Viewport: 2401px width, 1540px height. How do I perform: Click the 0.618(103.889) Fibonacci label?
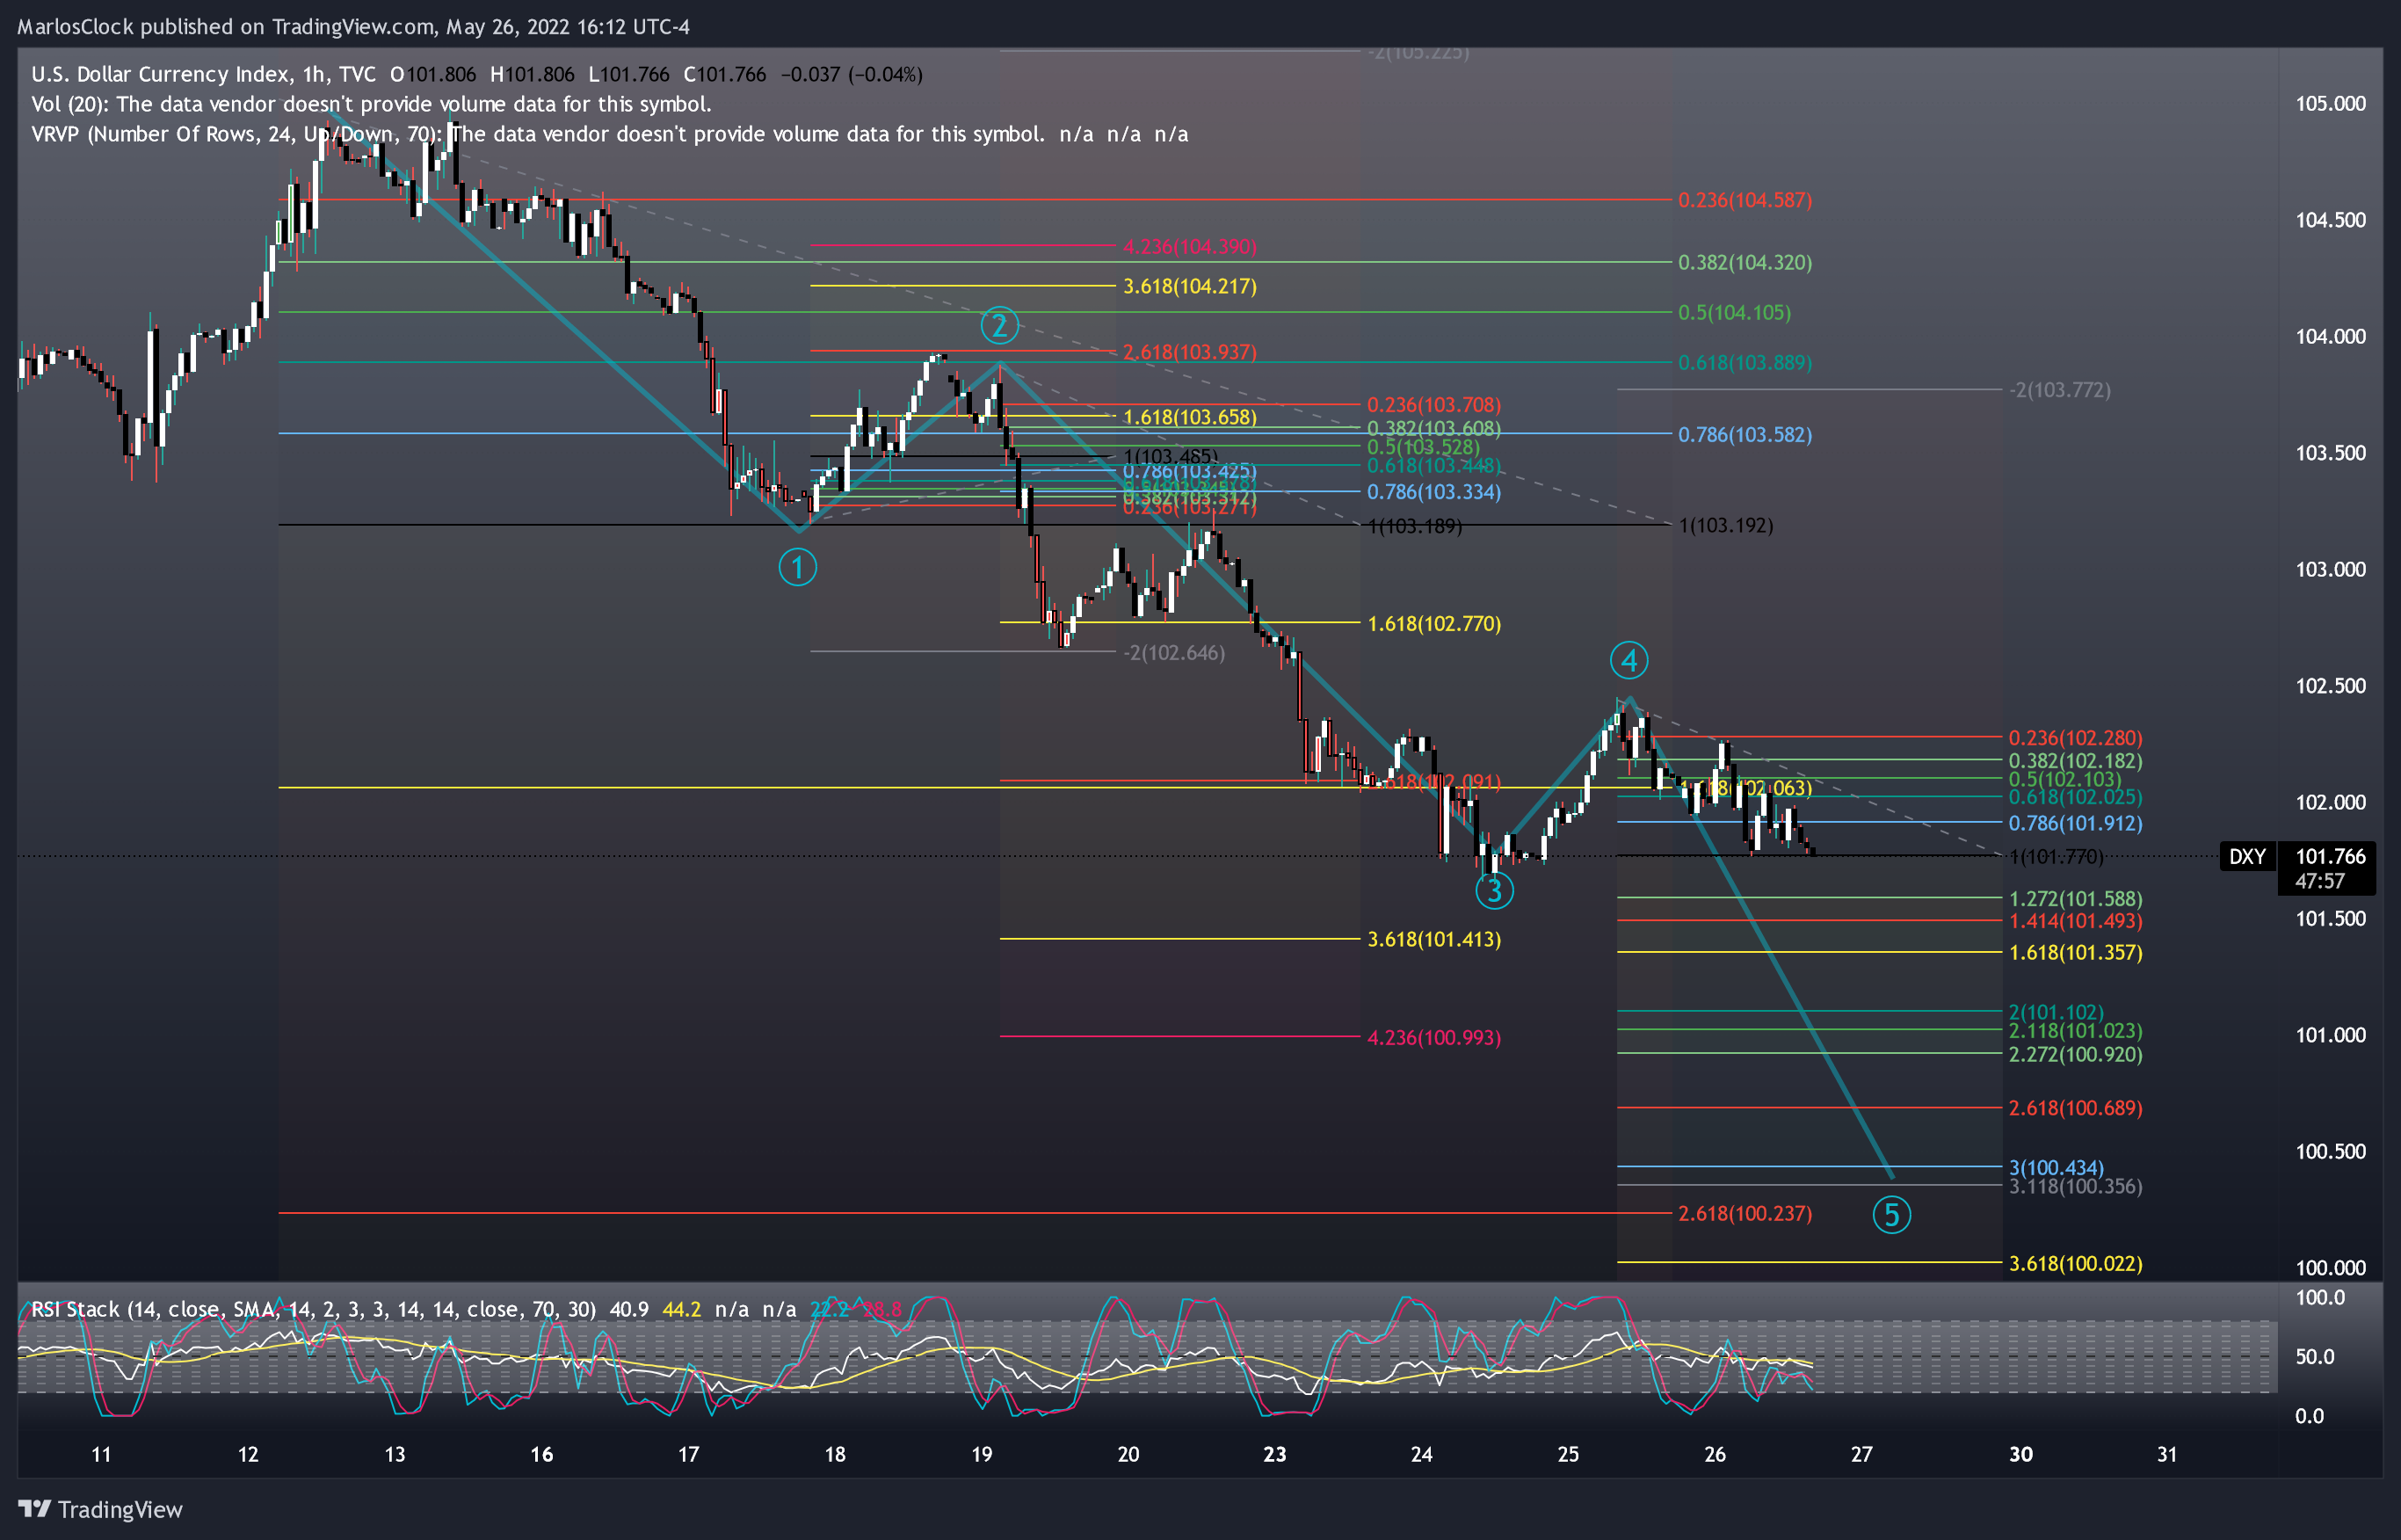pyautogui.click(x=1745, y=362)
